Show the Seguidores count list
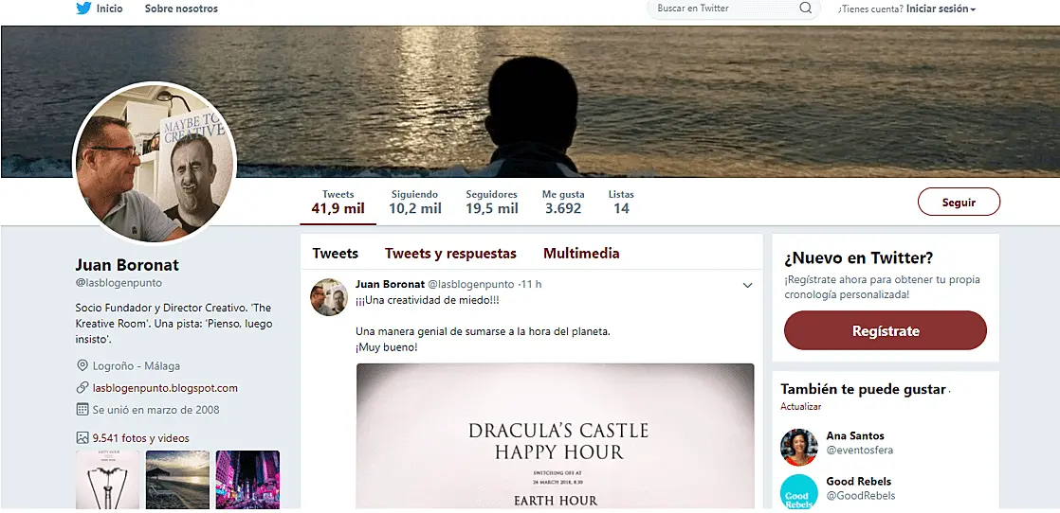The image size is (1060, 513). pyautogui.click(x=491, y=202)
